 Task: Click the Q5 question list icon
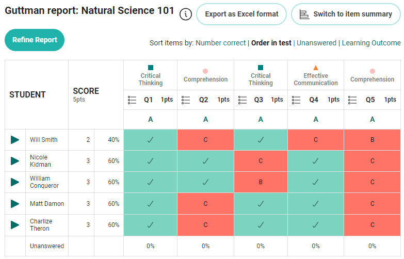pos(353,100)
